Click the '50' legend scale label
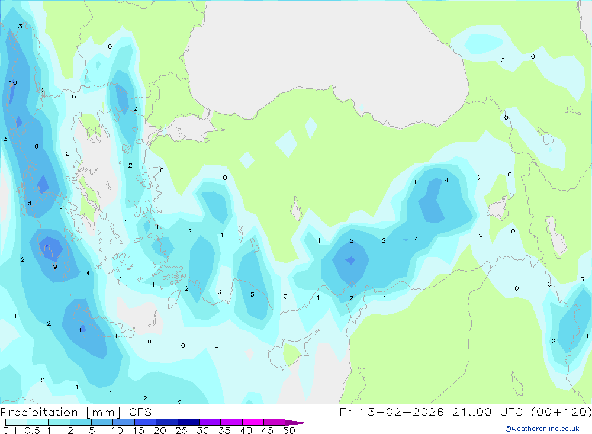 (x=289, y=430)
